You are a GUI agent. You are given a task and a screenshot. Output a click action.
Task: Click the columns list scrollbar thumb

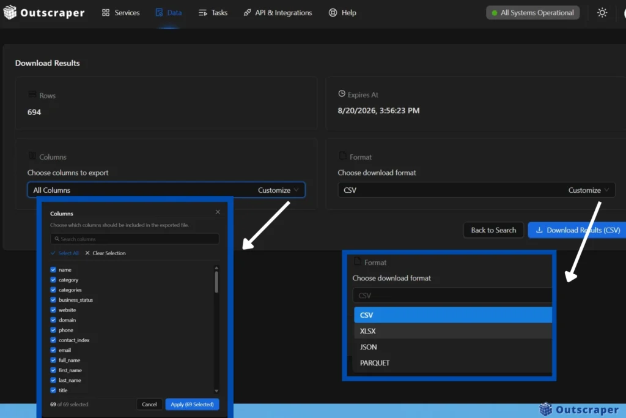click(216, 282)
